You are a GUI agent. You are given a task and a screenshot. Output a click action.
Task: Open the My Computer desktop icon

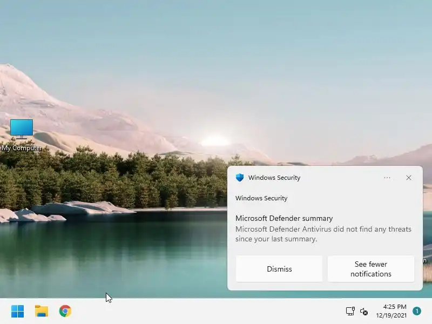(22, 136)
